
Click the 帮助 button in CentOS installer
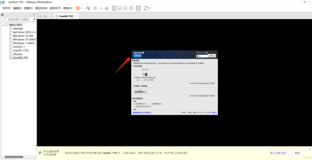212,56
